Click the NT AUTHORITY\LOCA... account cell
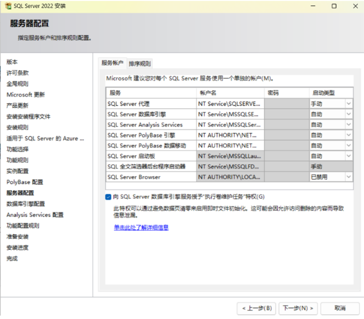Image resolution: width=364 pixels, height=319 pixels. coord(230,177)
